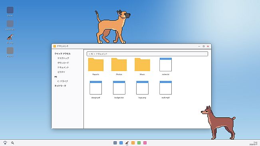Select ネットワーク in the sidebar
The height and width of the screenshot is (146, 260).
60,86
